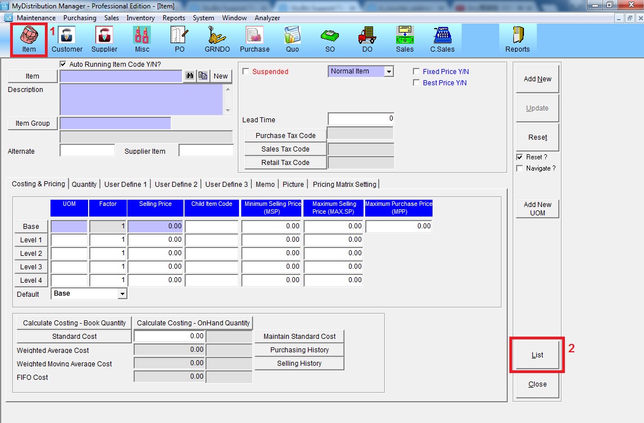
Task: Open the Default UOM Base dropdown
Action: (x=122, y=294)
